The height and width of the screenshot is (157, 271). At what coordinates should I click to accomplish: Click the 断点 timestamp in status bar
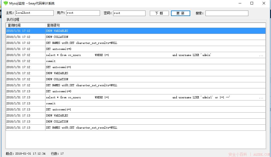[x=26, y=154]
